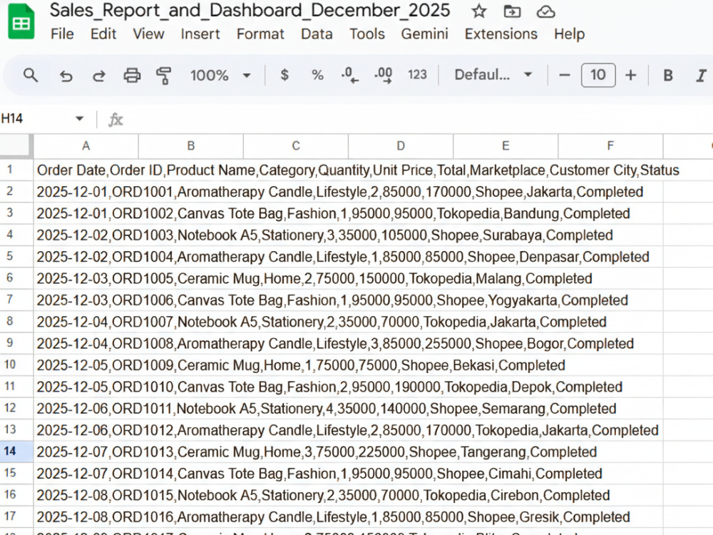713x535 pixels.
Task: Select the cell with order ORD1005
Action: click(x=86, y=278)
